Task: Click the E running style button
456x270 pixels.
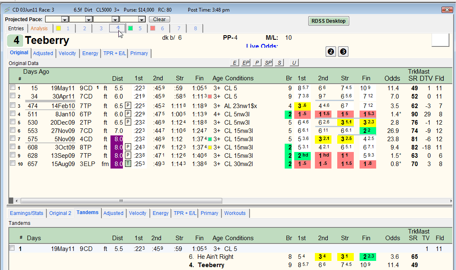Action: click(234, 63)
